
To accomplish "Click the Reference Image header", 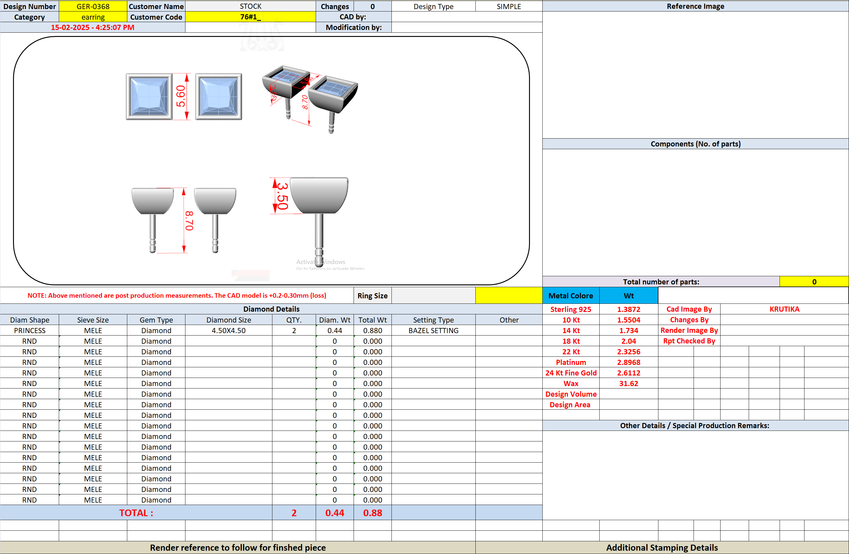I will point(695,6).
